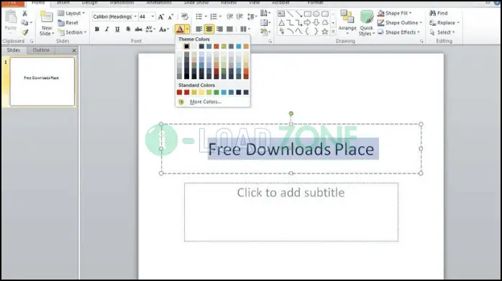
Task: Click the Clear Formatting icon
Action: tap(184, 16)
